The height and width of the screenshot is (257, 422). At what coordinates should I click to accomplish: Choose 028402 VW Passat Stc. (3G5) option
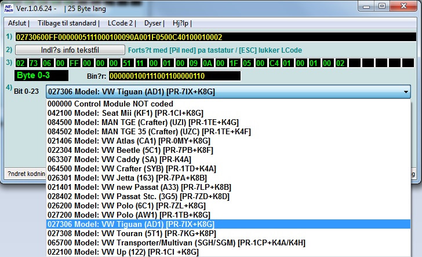tap(228, 197)
